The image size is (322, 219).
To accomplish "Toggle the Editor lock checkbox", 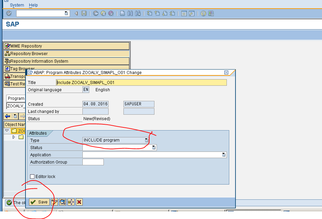I will coord(32,176).
